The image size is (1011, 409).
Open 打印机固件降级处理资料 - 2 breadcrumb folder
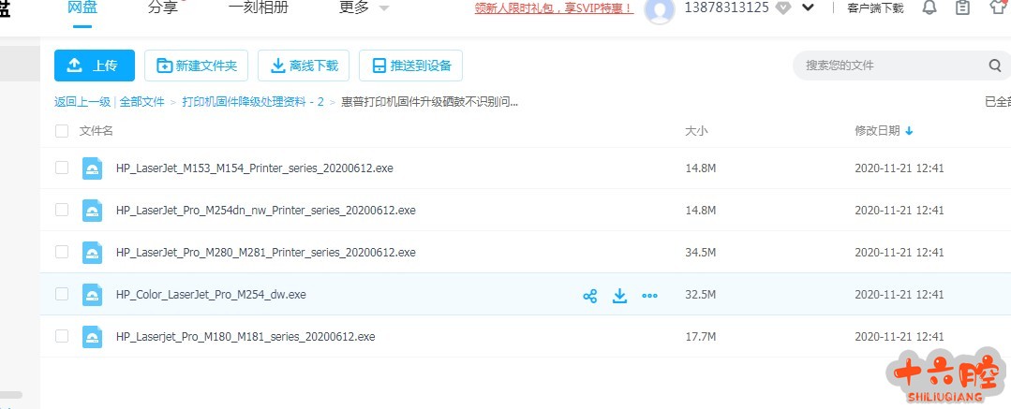(253, 102)
